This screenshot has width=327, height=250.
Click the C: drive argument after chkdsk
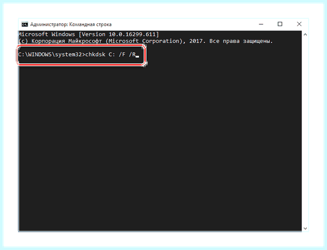click(x=112, y=54)
